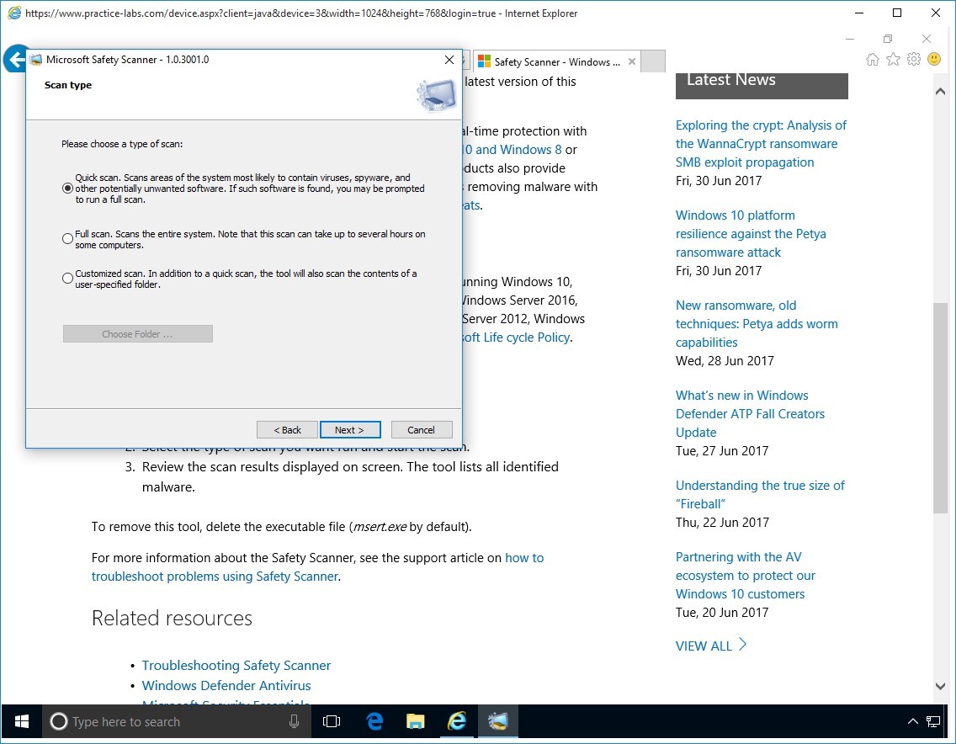The width and height of the screenshot is (956, 744).
Task: Select the Customized scan radio option
Action: [67, 279]
